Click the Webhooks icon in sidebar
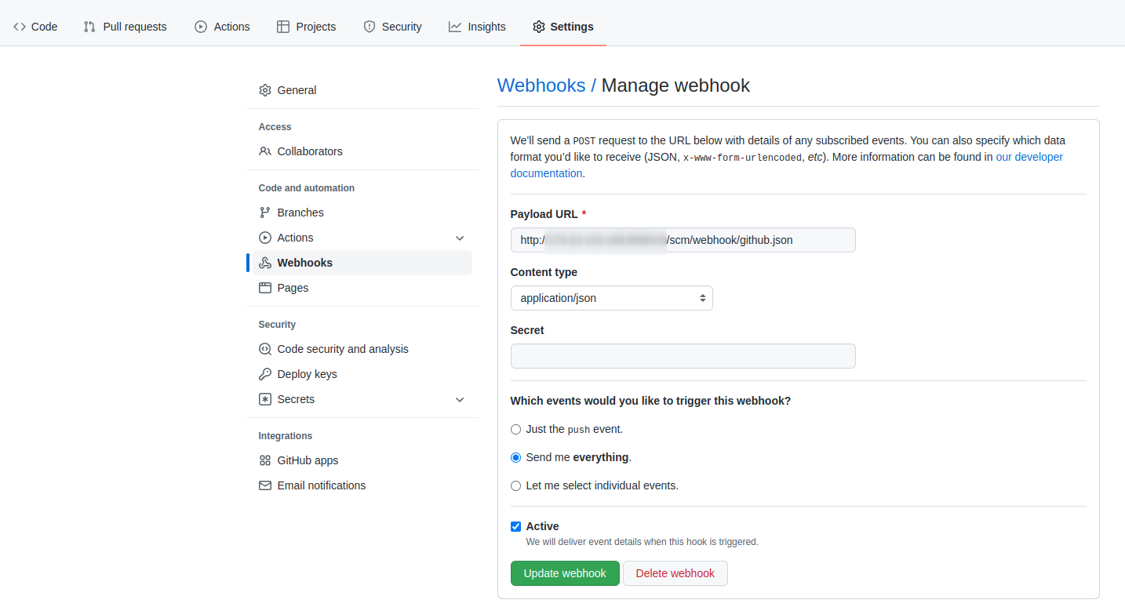 [265, 263]
